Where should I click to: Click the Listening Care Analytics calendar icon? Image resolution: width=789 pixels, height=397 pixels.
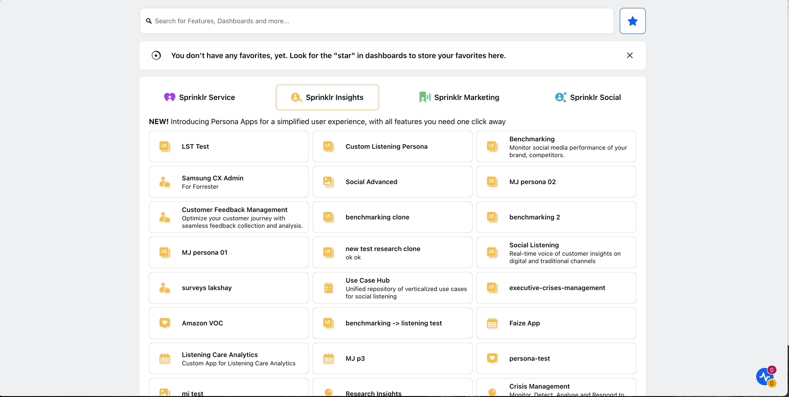coord(165,358)
